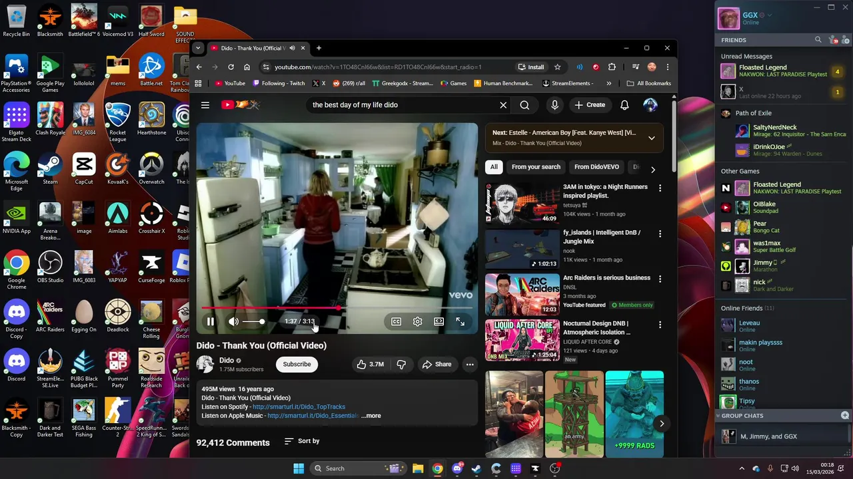Open the video player settings gear

[x=417, y=322]
